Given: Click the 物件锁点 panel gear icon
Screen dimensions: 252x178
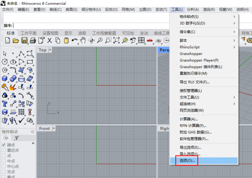Looking at the screenshot, I should click(x=33, y=132).
